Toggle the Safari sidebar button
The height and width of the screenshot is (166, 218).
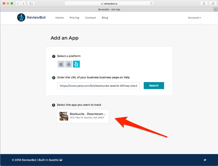(31, 4)
